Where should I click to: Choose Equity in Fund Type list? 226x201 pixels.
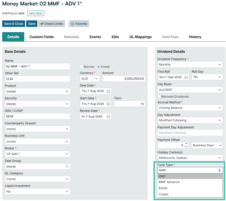click(x=190, y=188)
